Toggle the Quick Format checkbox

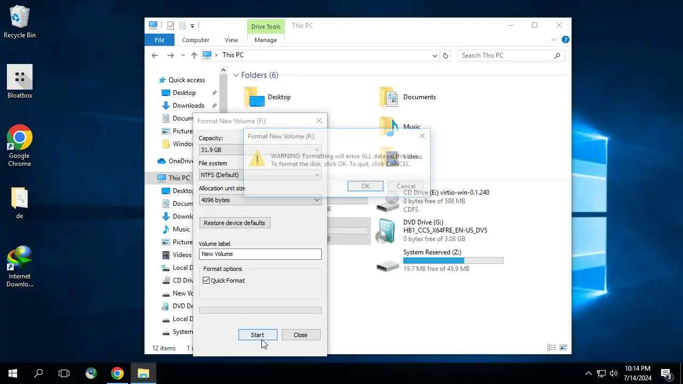pyautogui.click(x=207, y=281)
